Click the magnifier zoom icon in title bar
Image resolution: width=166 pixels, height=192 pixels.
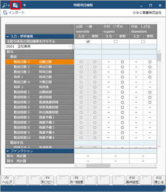[6, 6]
